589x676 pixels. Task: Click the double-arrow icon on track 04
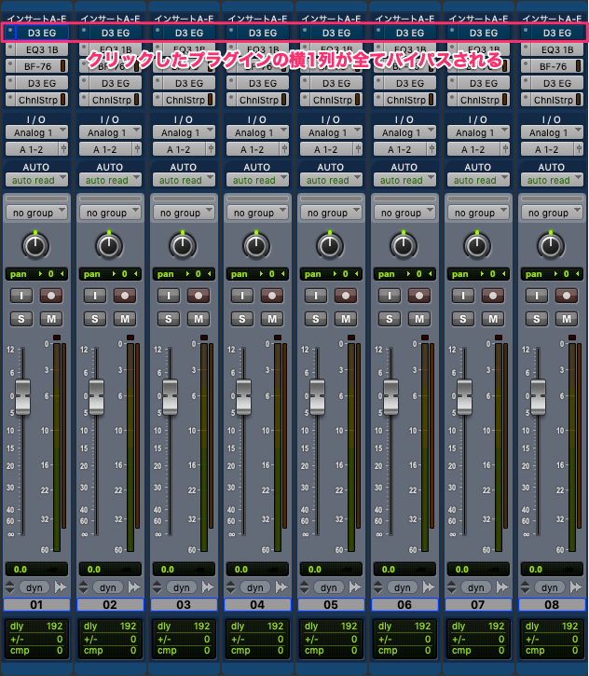coord(286,587)
